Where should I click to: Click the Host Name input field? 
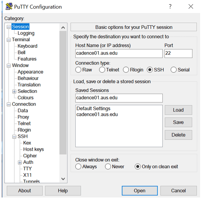coord(119,54)
